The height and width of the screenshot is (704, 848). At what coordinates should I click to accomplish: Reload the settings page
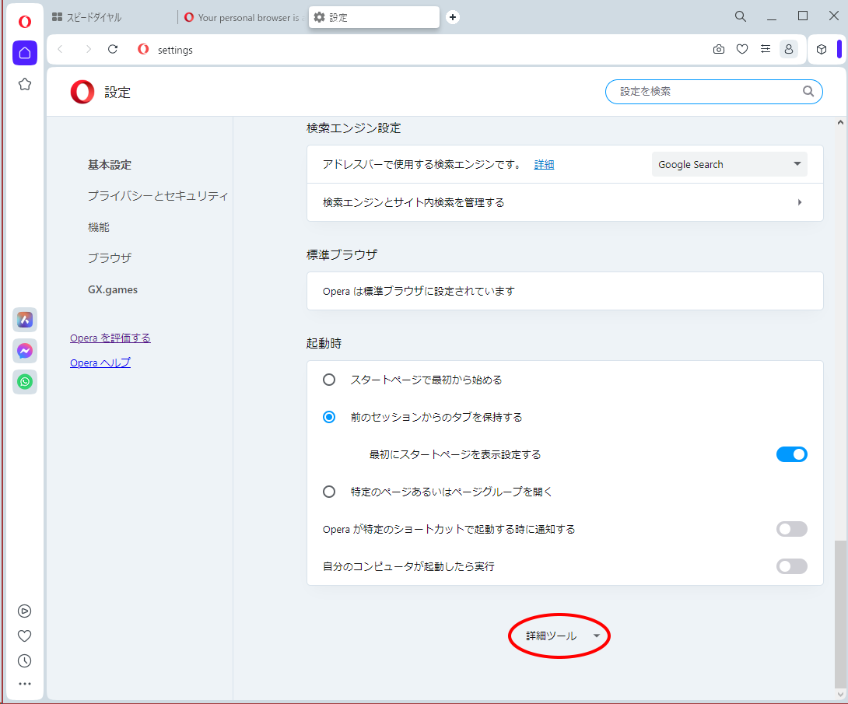113,50
